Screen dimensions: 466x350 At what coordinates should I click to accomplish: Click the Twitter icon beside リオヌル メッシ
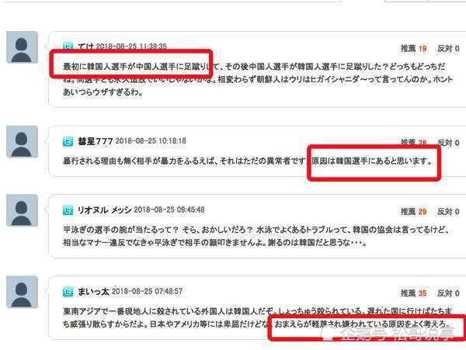(x=68, y=210)
